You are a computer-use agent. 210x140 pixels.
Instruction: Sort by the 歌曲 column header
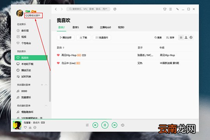[x=61, y=47]
